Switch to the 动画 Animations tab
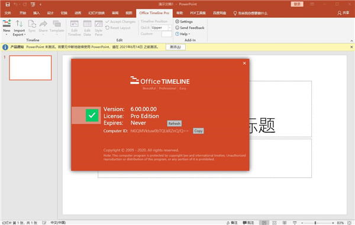Viewport: 355px width, 225px height. pyautogui.click(x=78, y=13)
